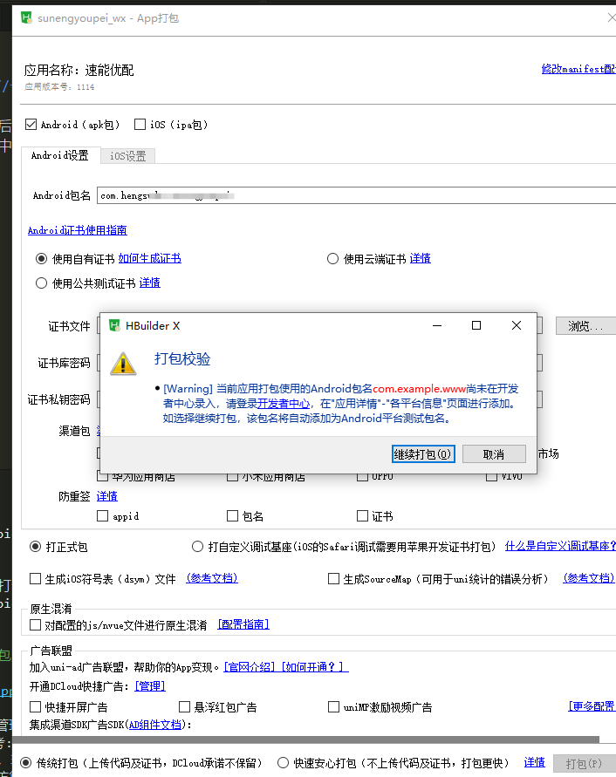Switch to Android设置 tab

(x=60, y=155)
